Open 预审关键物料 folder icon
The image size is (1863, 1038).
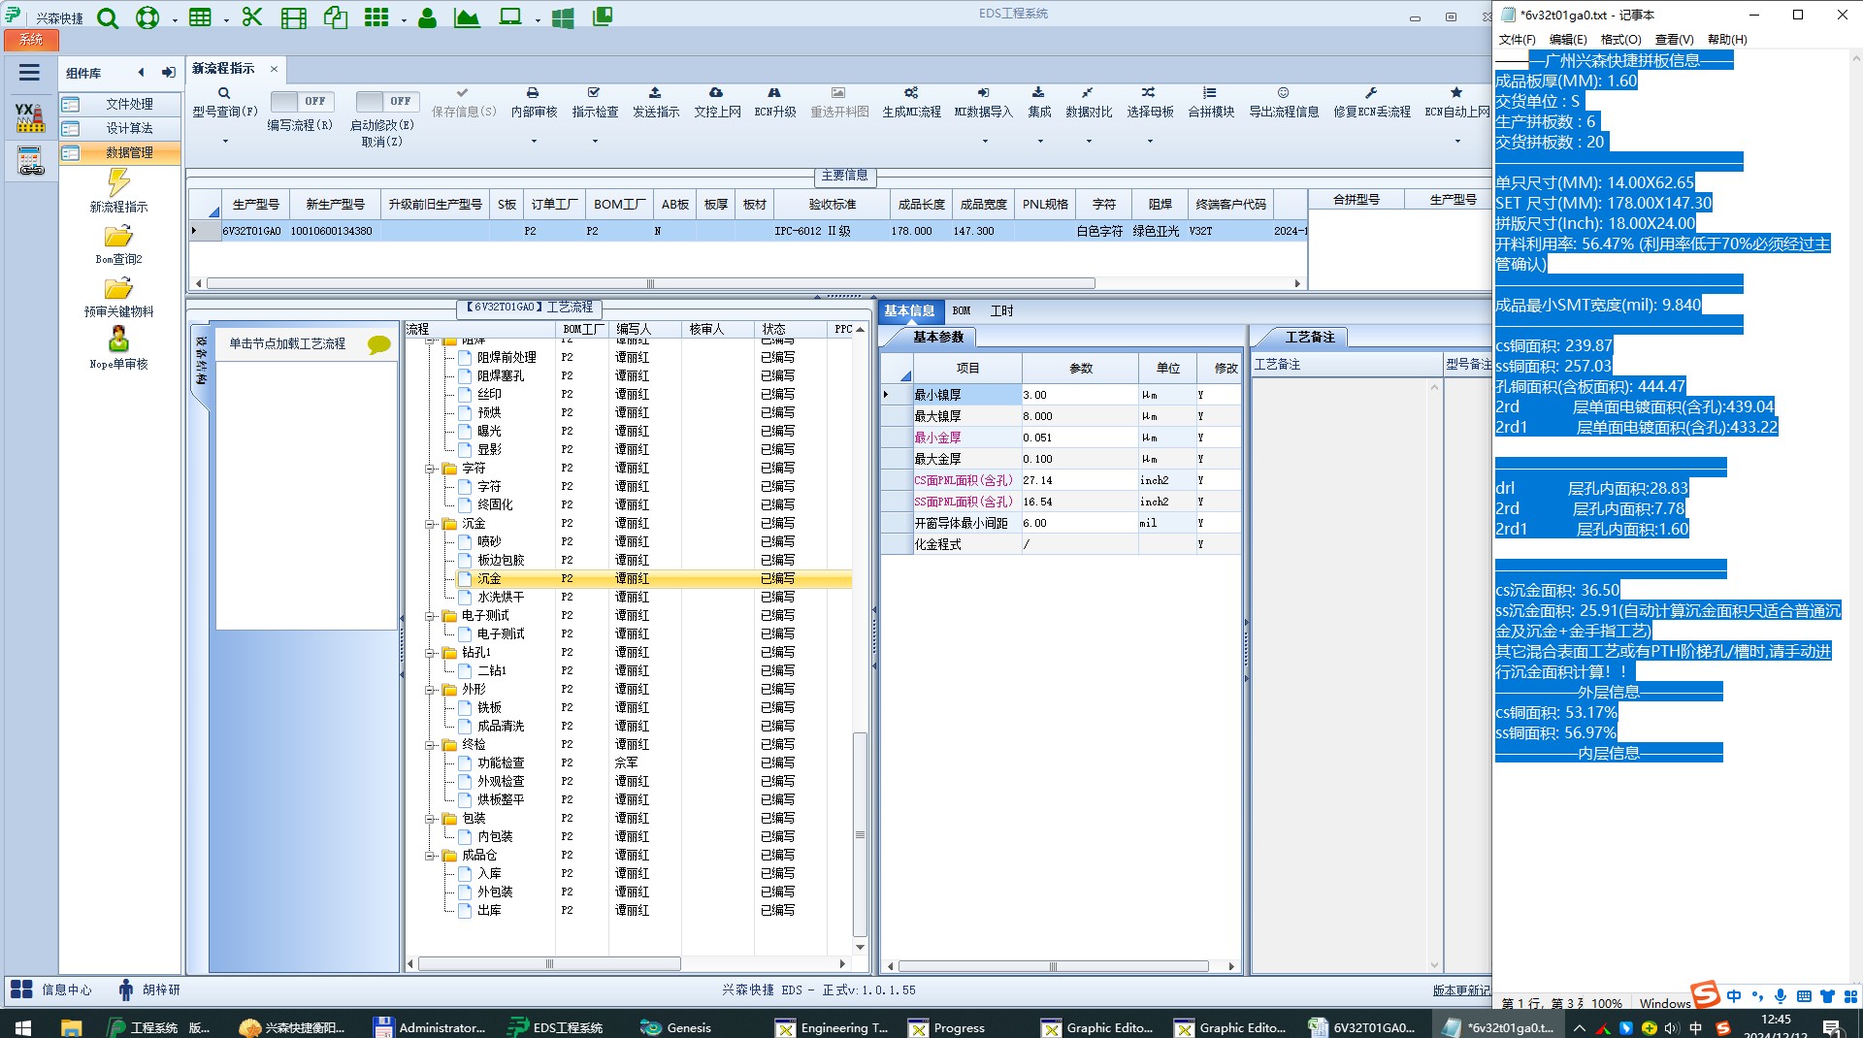pos(118,289)
